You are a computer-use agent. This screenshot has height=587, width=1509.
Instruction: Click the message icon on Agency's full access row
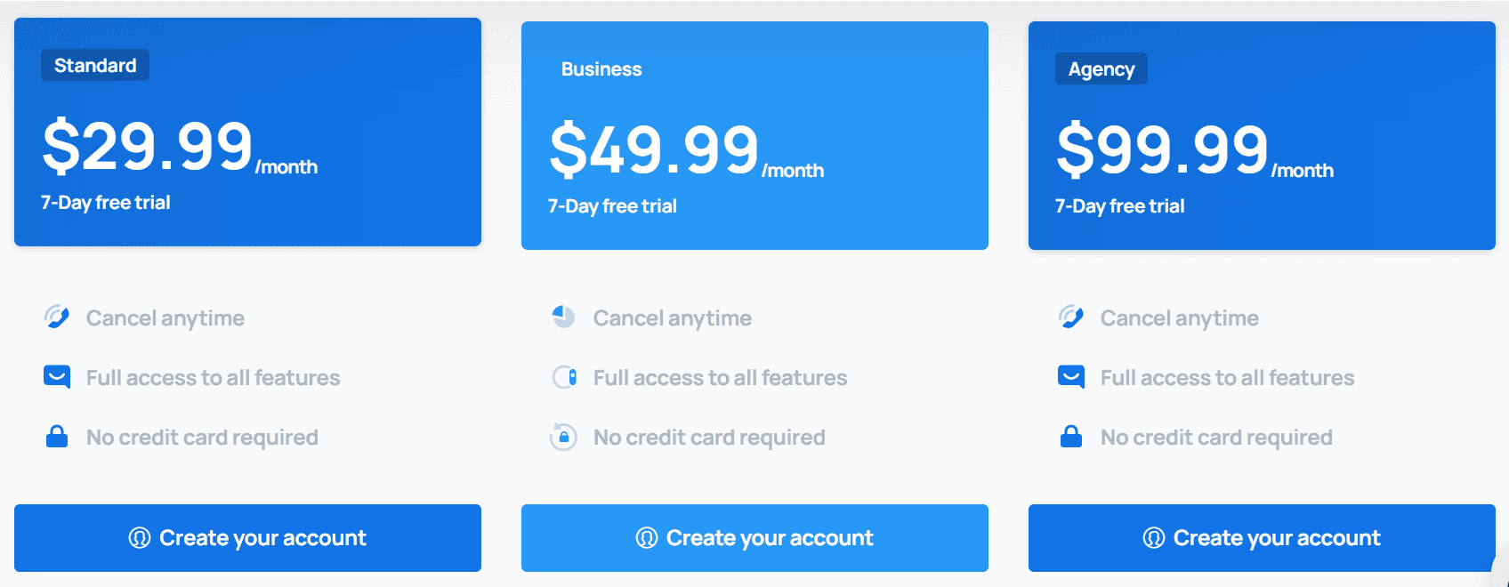point(1071,376)
